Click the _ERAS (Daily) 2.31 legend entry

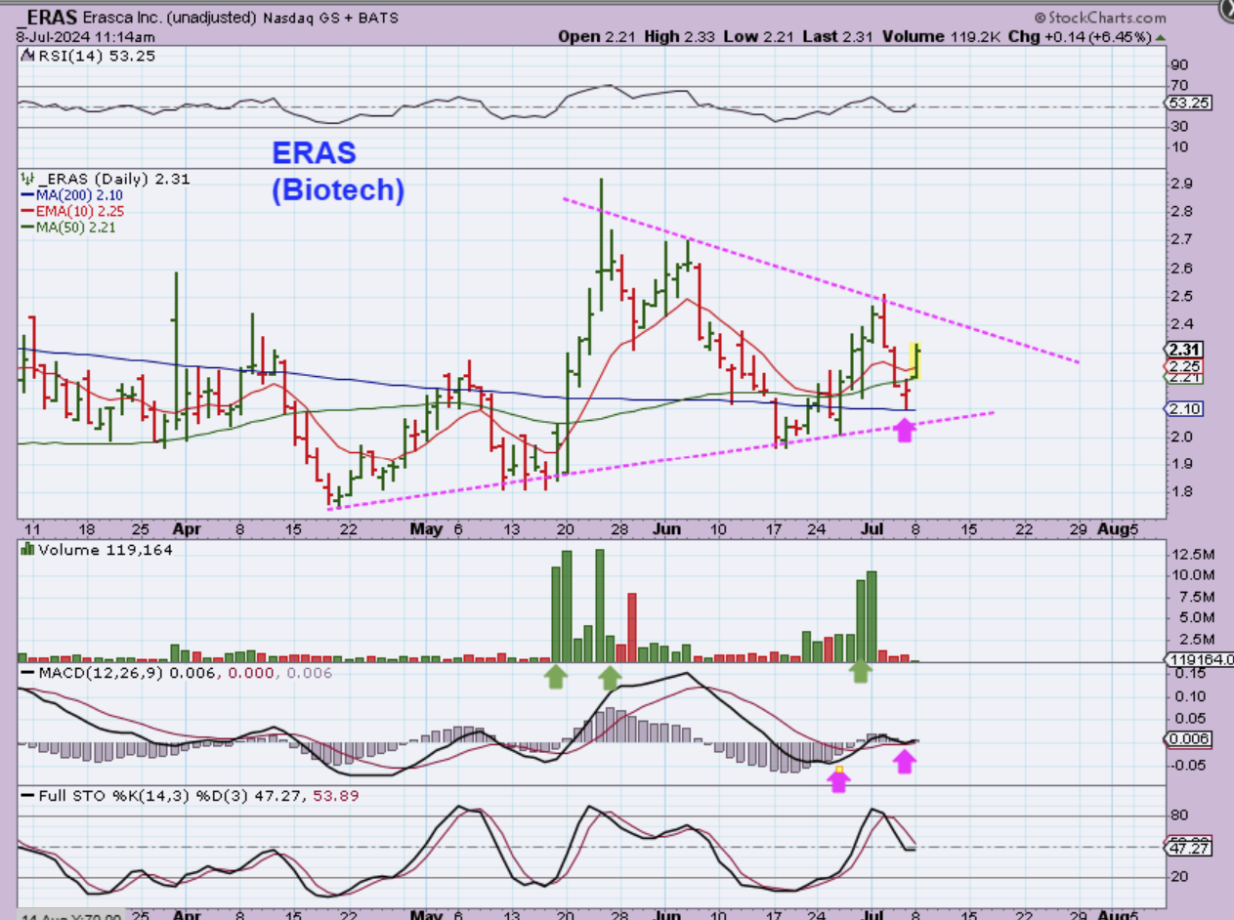click(112, 179)
